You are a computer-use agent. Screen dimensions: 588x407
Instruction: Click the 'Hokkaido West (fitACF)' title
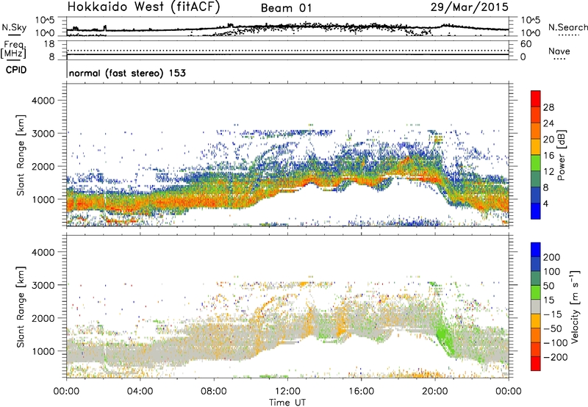[x=143, y=7]
